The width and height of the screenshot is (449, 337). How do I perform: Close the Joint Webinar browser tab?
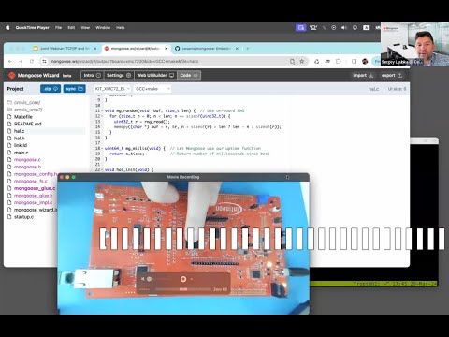click(95, 49)
